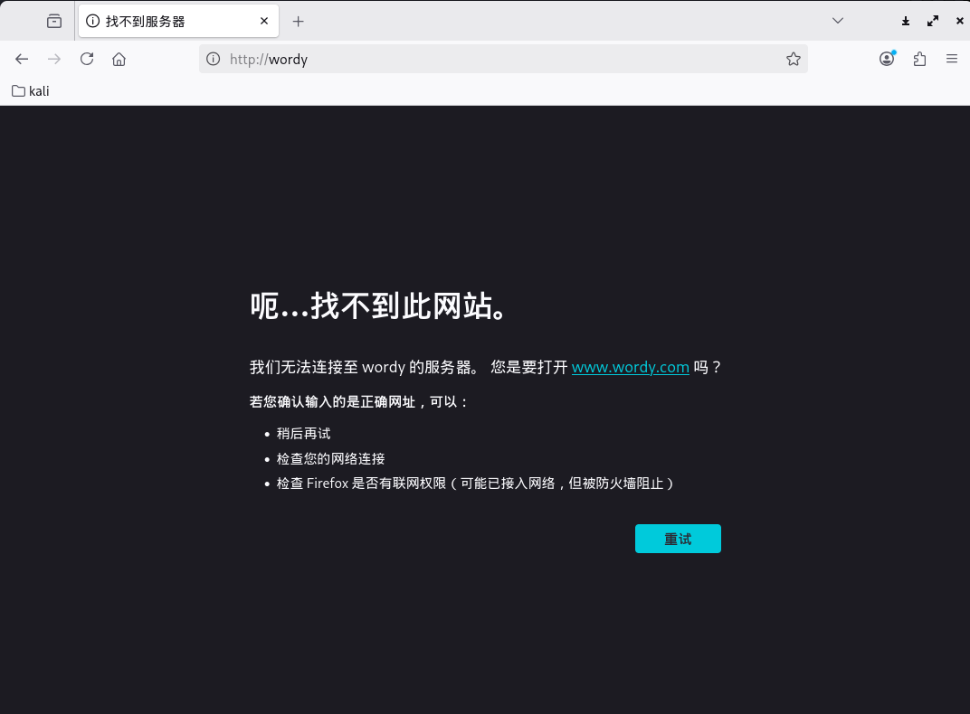Screen dimensions: 970x714
Task: Open the www.wordy.com link
Action: 630,367
